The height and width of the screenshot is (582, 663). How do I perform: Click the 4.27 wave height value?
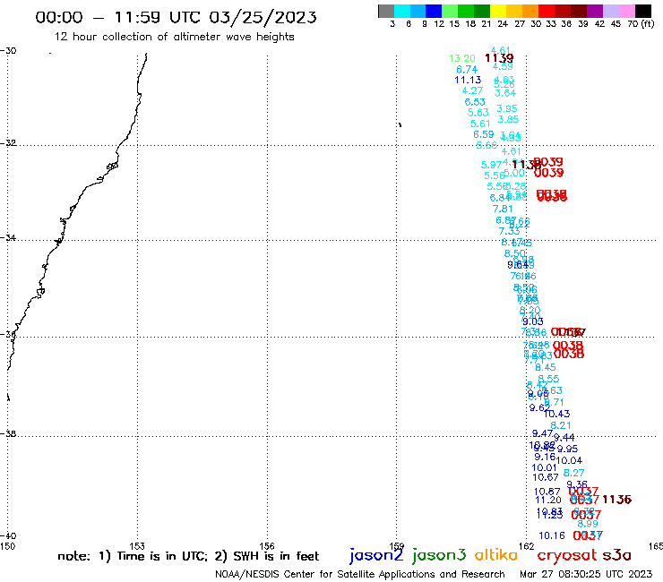pyautogui.click(x=472, y=90)
